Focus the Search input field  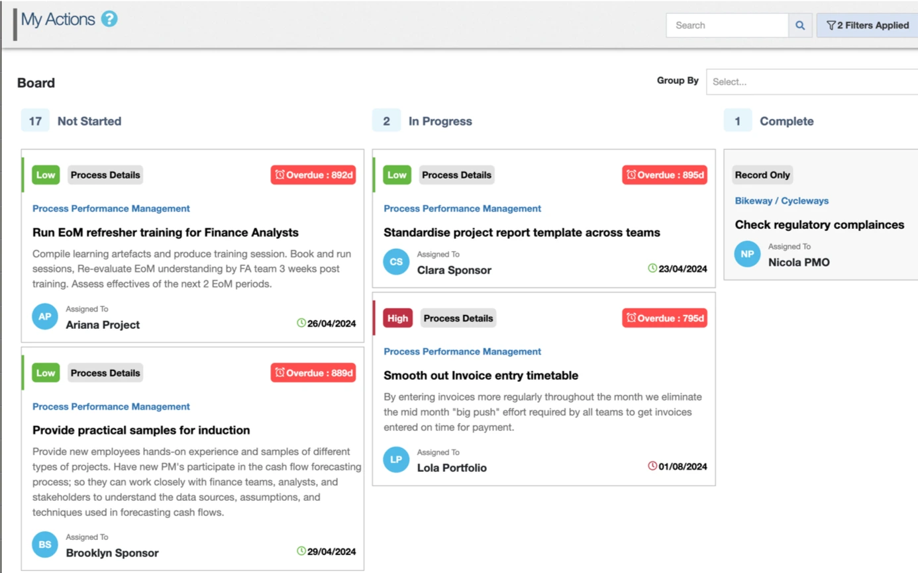click(x=727, y=25)
